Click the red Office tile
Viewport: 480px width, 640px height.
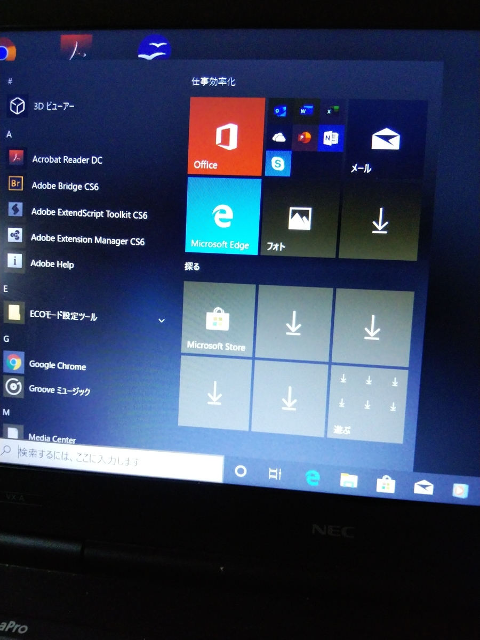pyautogui.click(x=226, y=137)
